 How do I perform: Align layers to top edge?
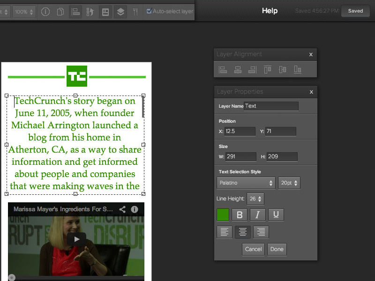(x=268, y=70)
